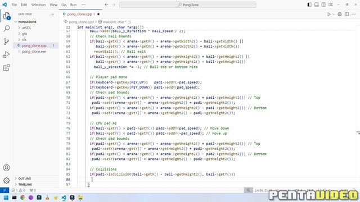This screenshot has height=202, width=360.
Task: Expand the sfx folder
Action: click(24, 40)
